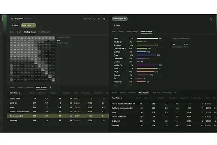Image resolution: width=217 pixels, height=145 pixels.
Task: Switch to Stats tab in Continuation Bet panel
Action: pyautogui.click(x=114, y=32)
